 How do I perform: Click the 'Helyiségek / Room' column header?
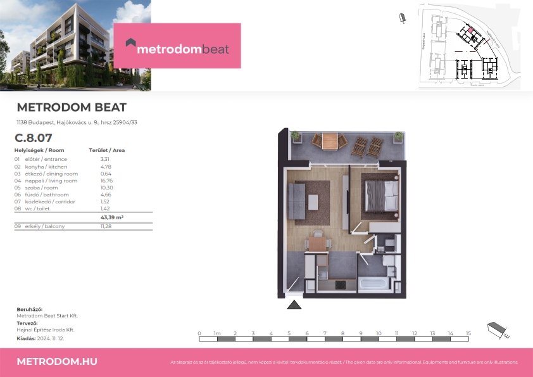[39, 150]
